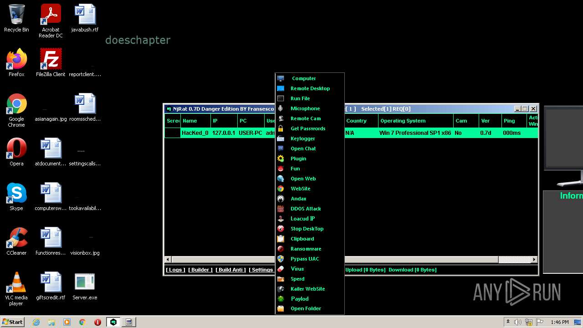Open Settings in the NjRat footer

click(261, 270)
